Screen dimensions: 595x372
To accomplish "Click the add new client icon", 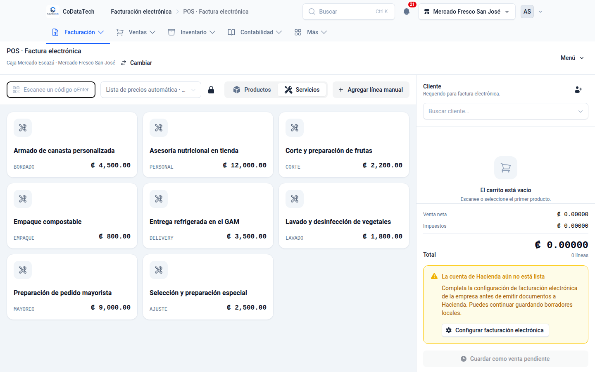I will coord(578,89).
